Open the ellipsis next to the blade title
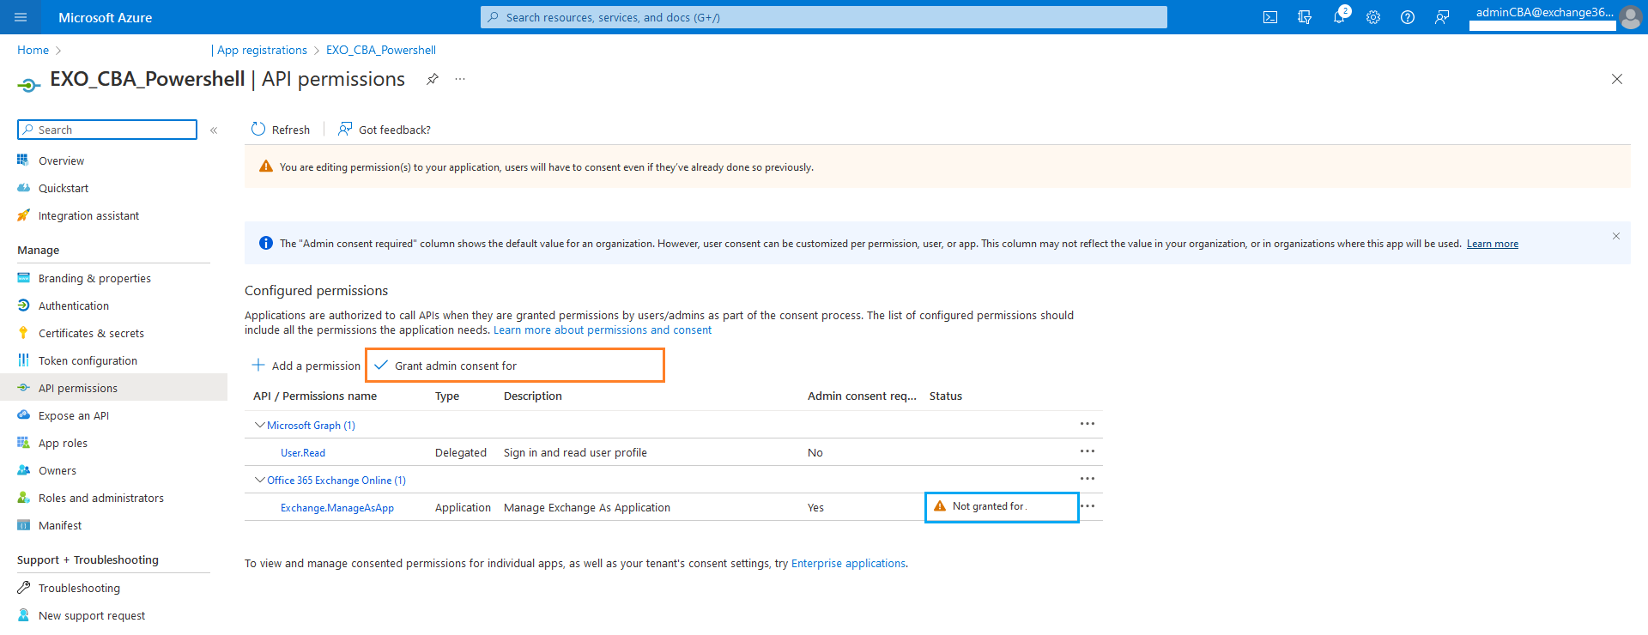 coord(460,79)
